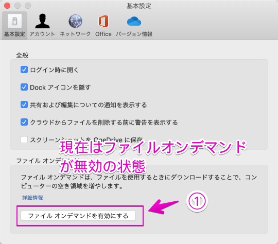This screenshot has height=244, width=278.
Task: Click the gray minimize window button
Action: coord(18,6)
